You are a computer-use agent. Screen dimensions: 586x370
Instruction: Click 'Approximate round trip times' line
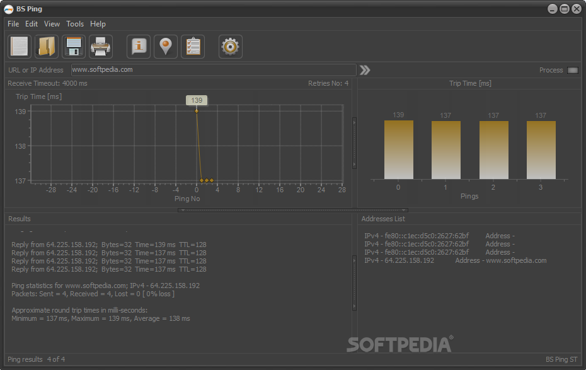[x=79, y=310]
